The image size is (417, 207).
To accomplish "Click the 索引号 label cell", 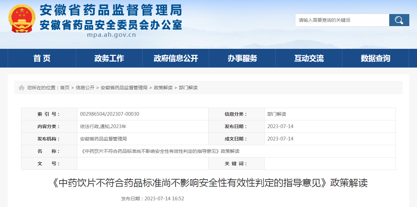I will (x=49, y=114).
